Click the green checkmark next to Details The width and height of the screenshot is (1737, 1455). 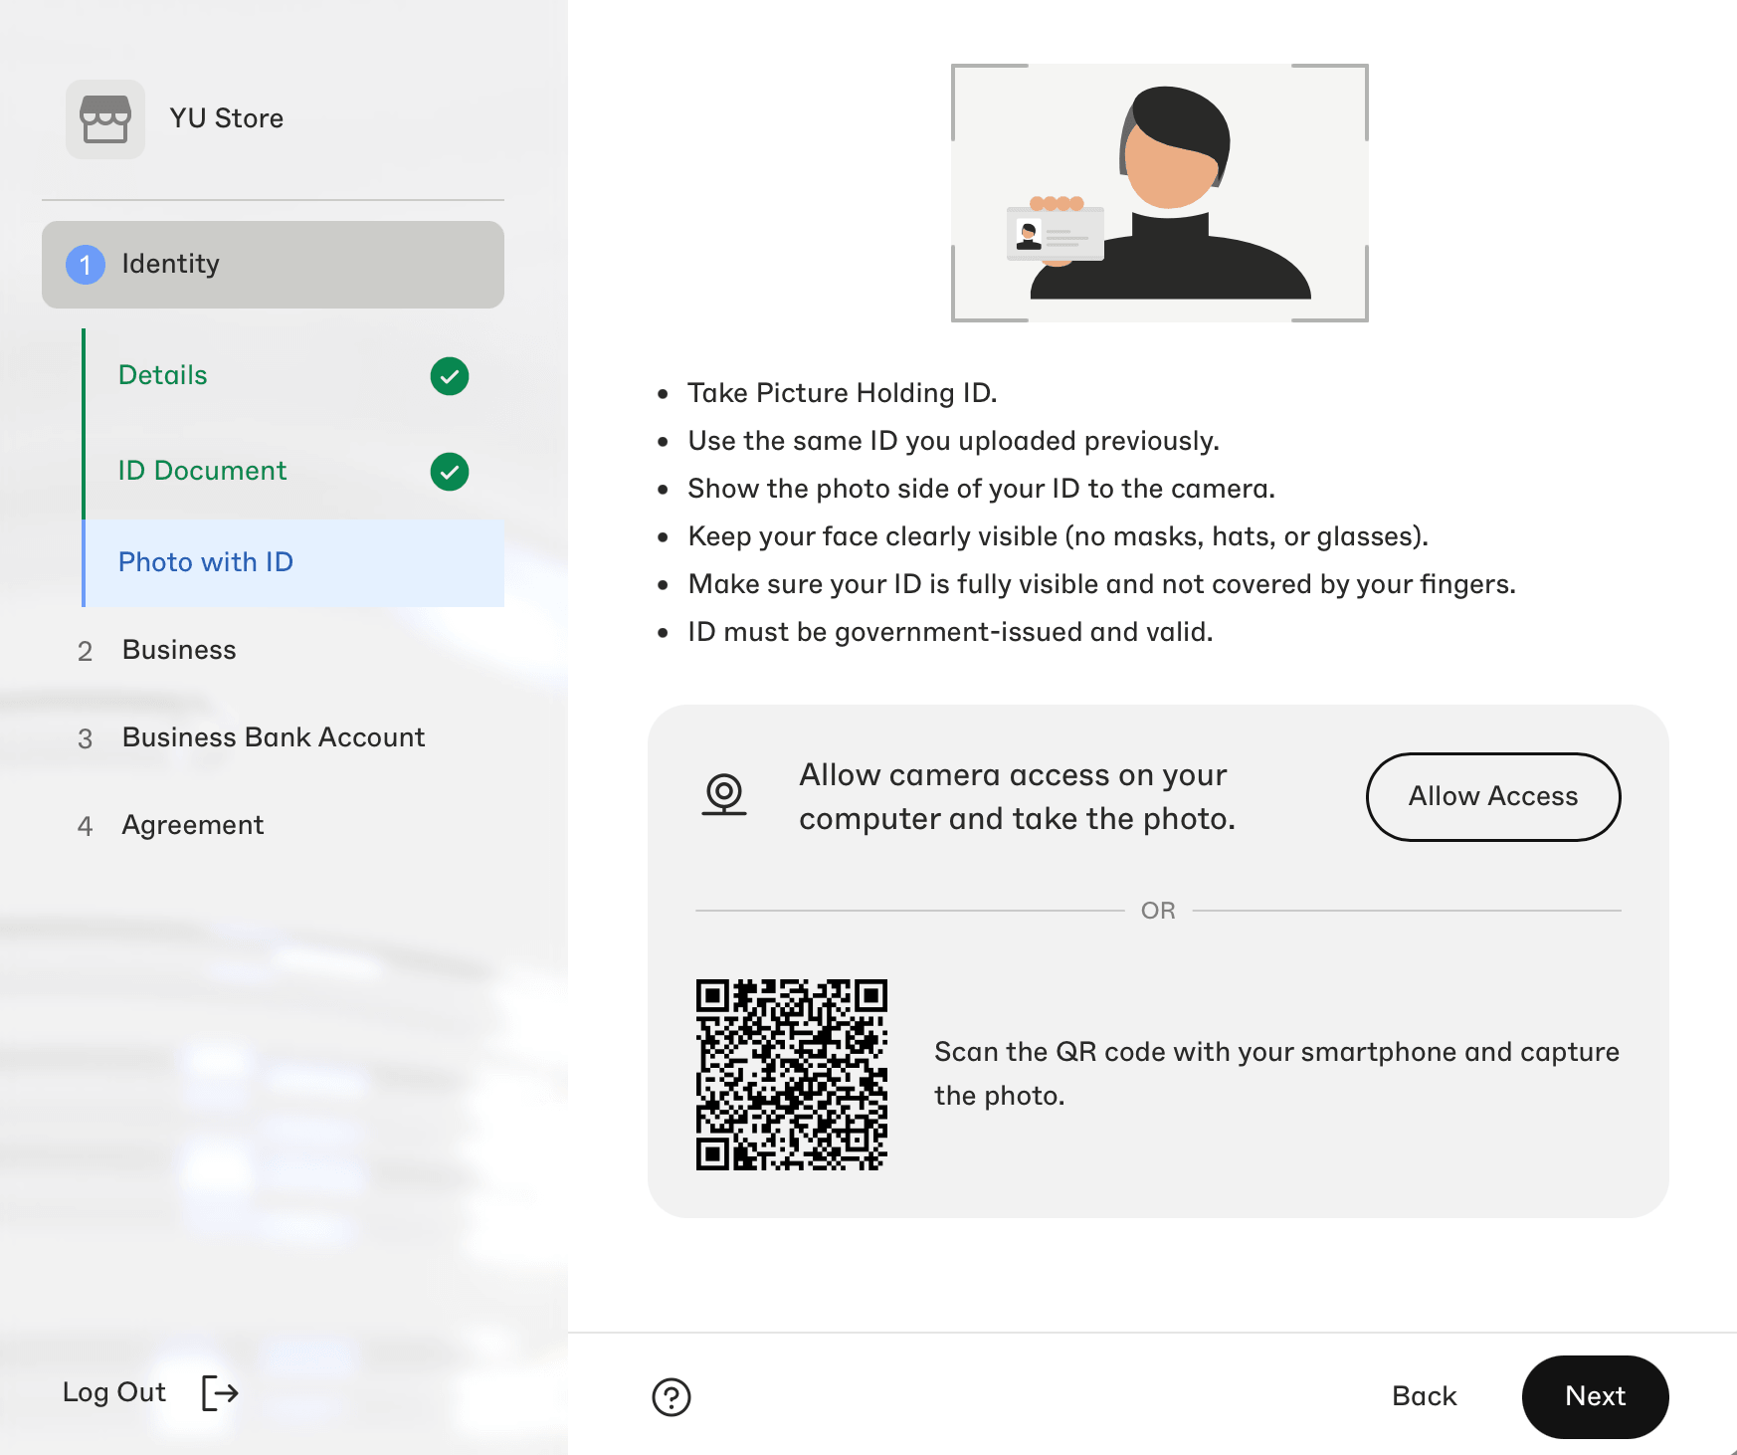tap(450, 376)
